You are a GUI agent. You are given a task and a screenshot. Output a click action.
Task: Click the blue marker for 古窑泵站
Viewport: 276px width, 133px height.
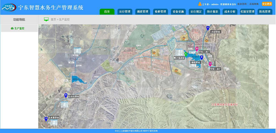pyautogui.click(x=208, y=28)
